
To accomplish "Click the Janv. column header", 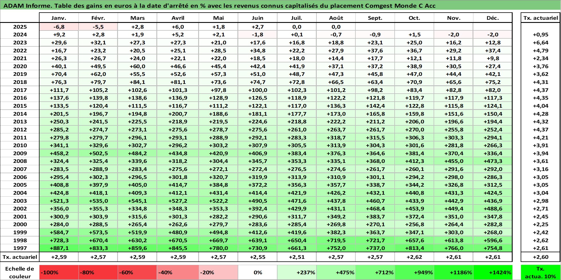I will coord(59,18).
